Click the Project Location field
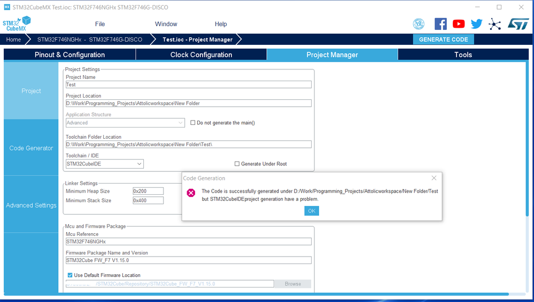 coord(188,104)
